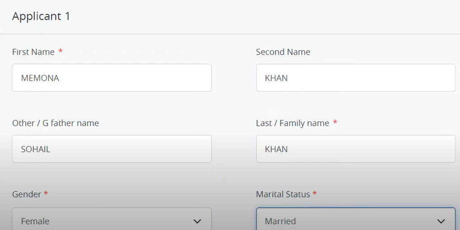Click the chevron arrow in Marital Status dropdown
The image size is (460, 230).
click(x=441, y=221)
